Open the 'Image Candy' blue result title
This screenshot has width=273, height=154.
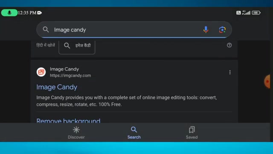57,87
